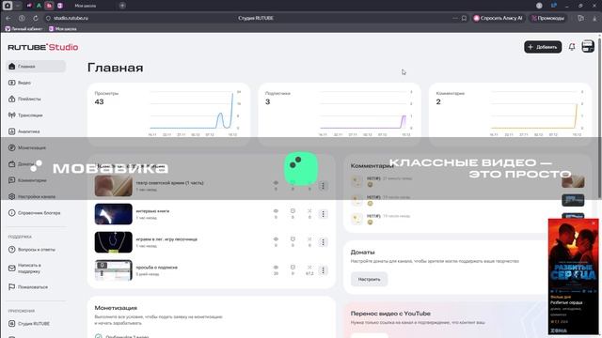Open a new browser tab with plus
The width and height of the screenshot is (602, 338).
(122, 6)
